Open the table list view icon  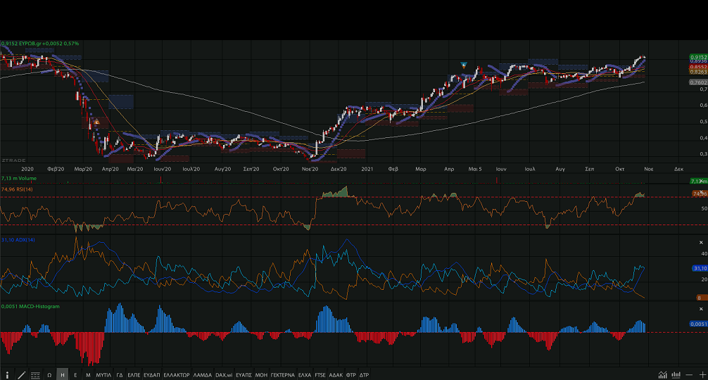[35, 375]
